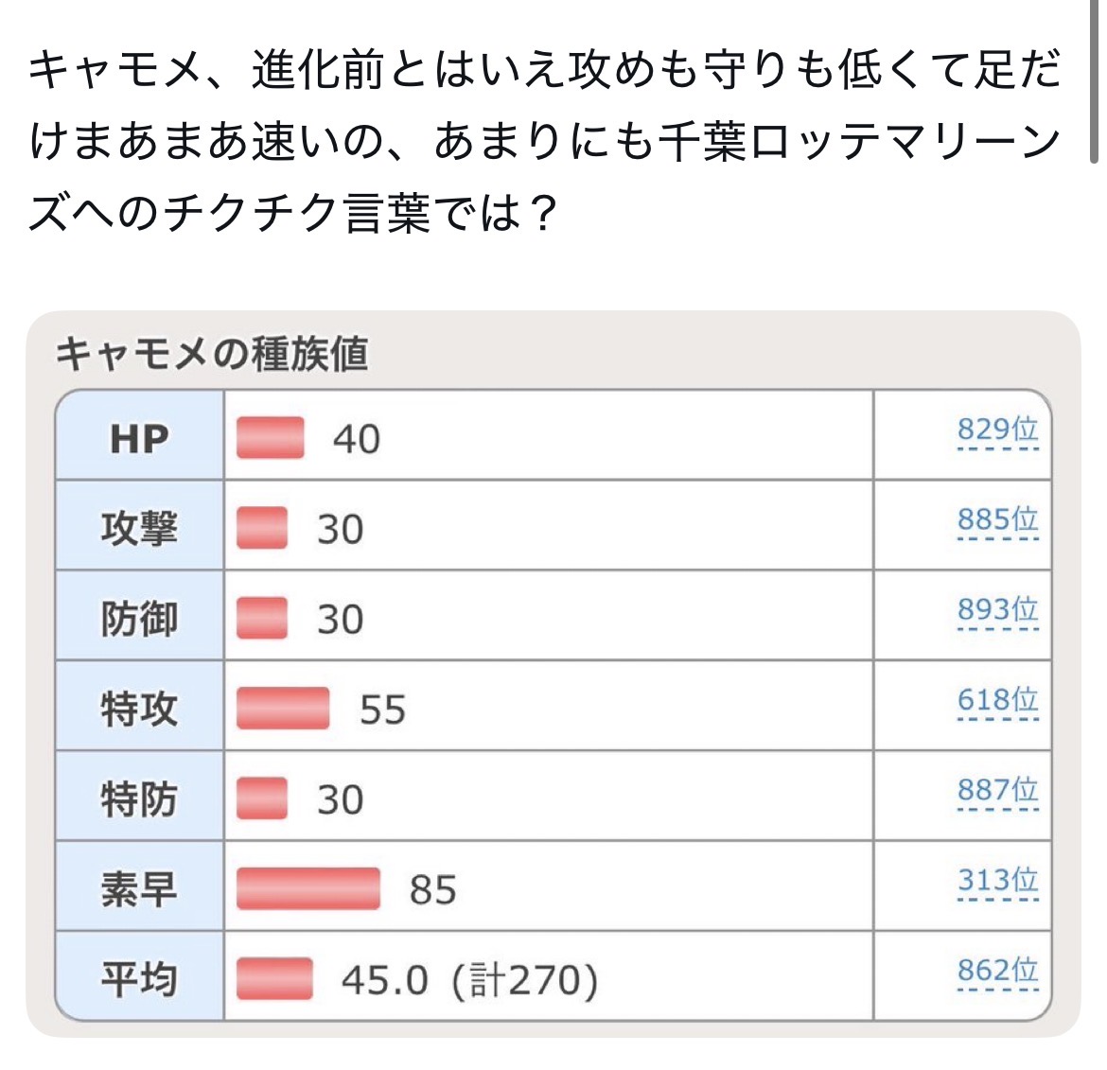Click the red HP stat bar
1107x1070 pixels.
click(x=271, y=438)
